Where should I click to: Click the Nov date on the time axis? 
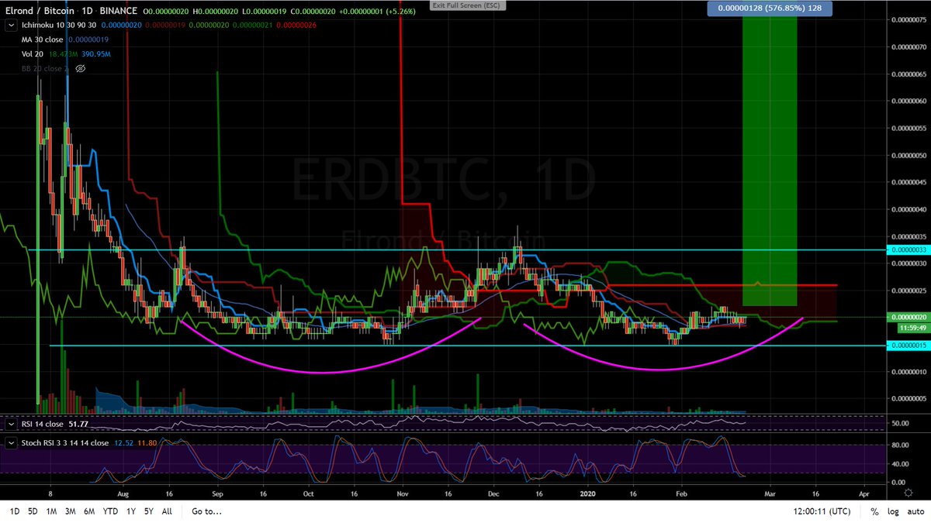pos(403,493)
